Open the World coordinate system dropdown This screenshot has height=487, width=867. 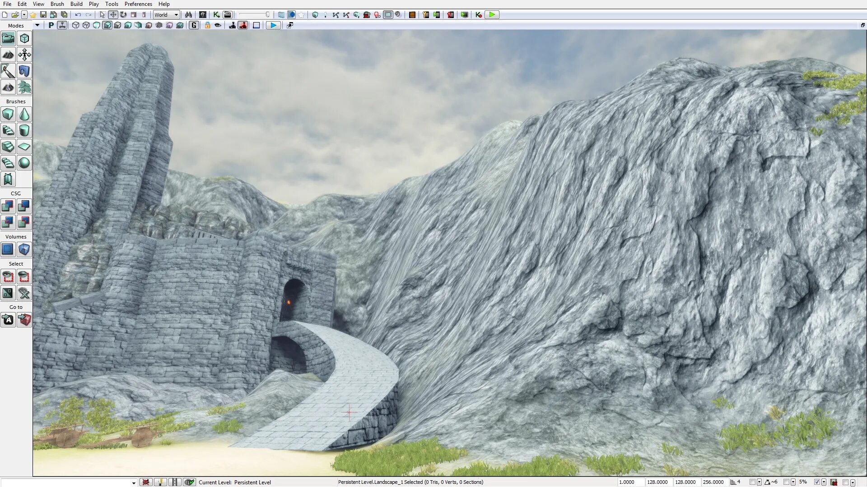(166, 15)
